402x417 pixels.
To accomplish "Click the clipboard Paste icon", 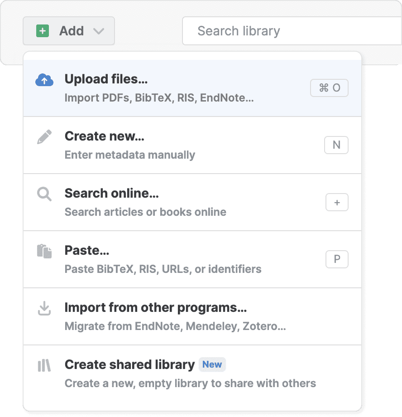I will 44,251.
